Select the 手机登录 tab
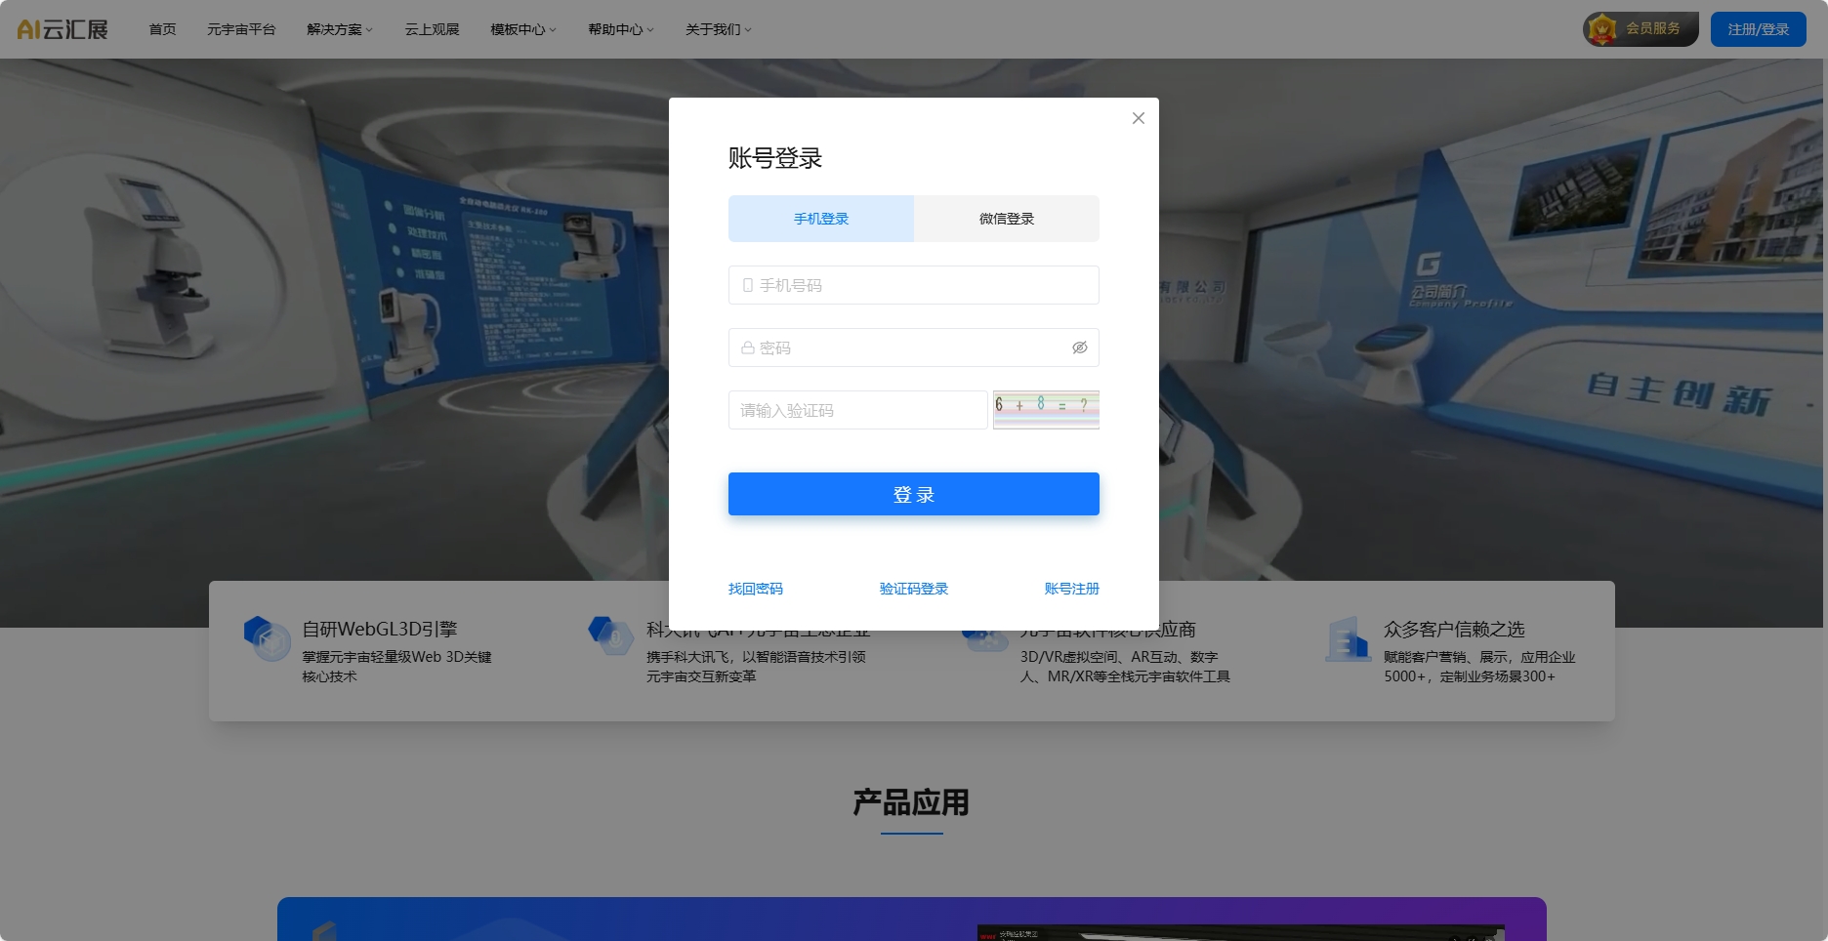 (820, 218)
